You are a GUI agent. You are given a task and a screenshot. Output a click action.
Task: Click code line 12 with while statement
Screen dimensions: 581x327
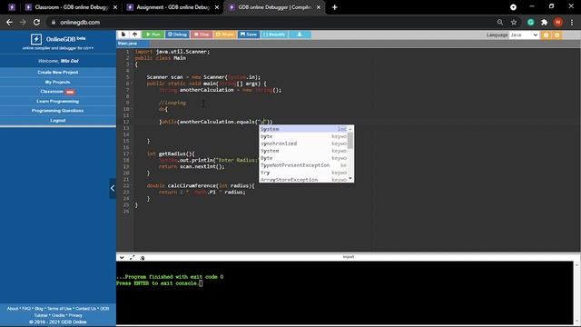216,122
